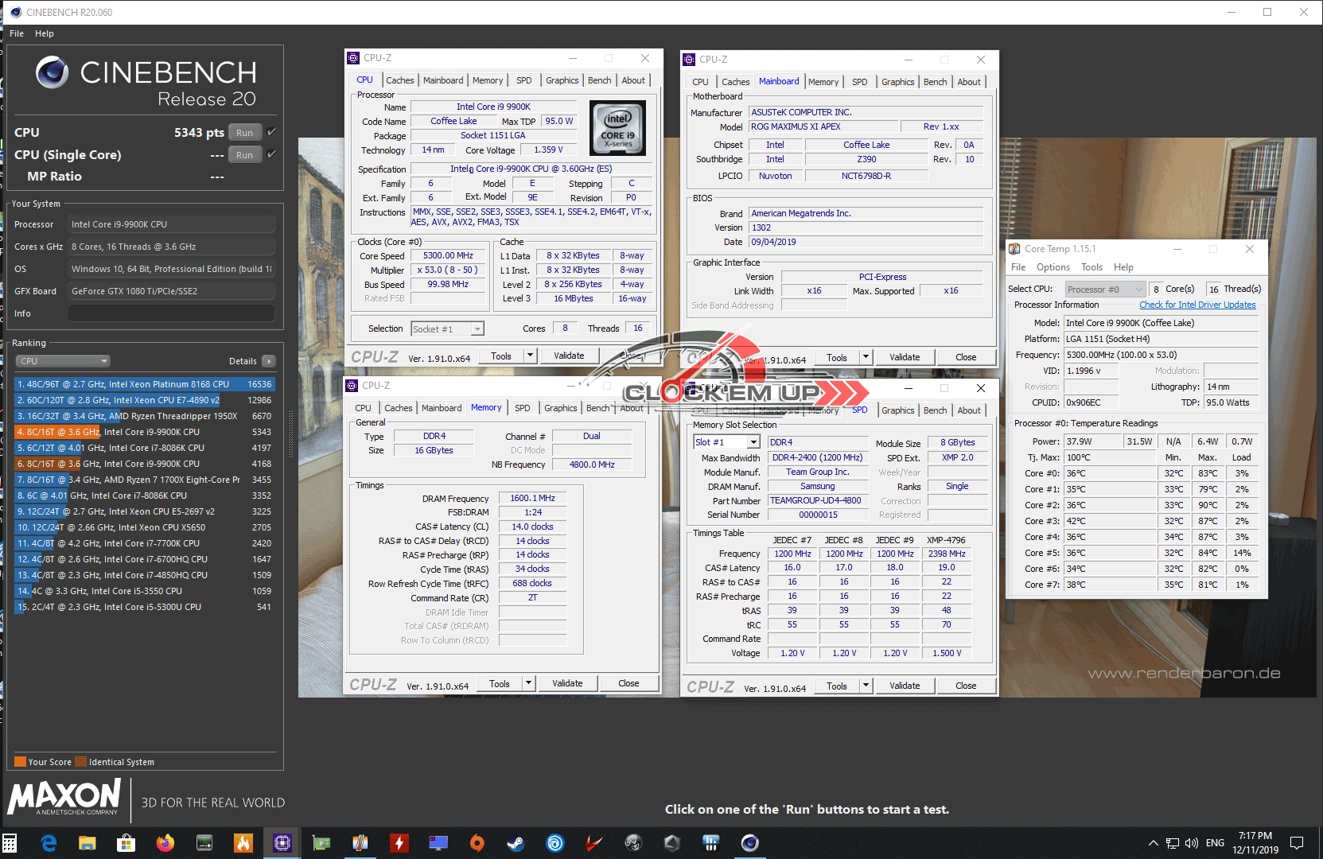Click the Info input field in Your System
This screenshot has height=859, width=1323.
(171, 313)
